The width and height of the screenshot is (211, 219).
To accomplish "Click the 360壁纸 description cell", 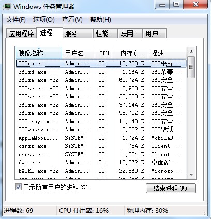I will [162, 129].
